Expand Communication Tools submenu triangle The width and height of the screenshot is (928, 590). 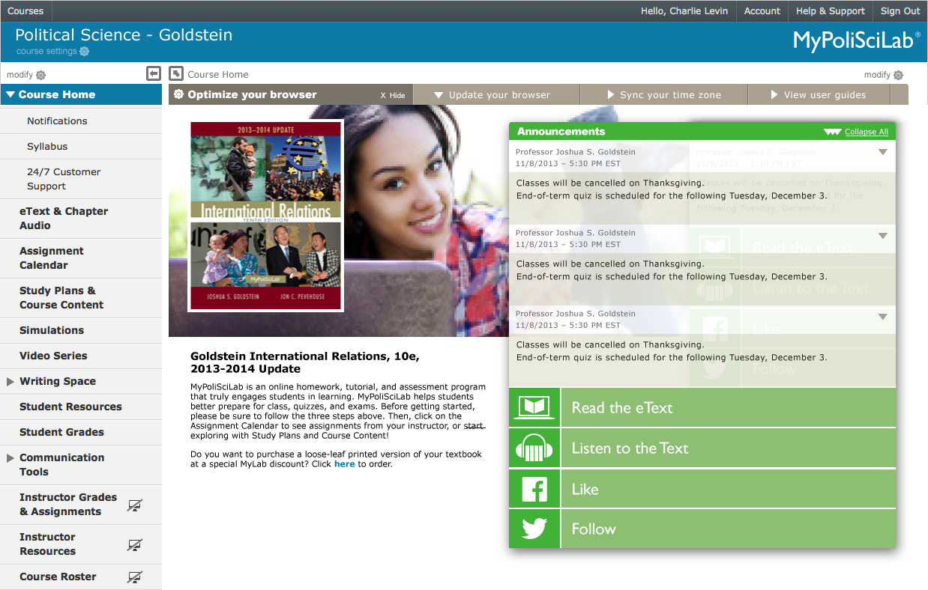(10, 458)
